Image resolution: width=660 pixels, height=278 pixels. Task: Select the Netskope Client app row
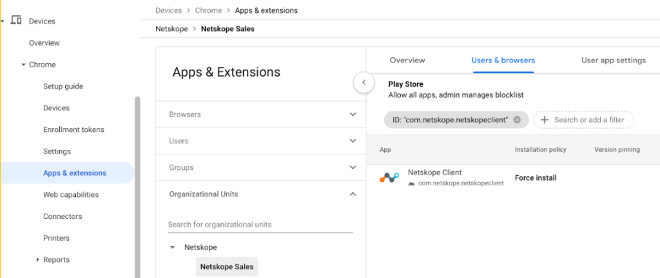pyautogui.click(x=513, y=178)
